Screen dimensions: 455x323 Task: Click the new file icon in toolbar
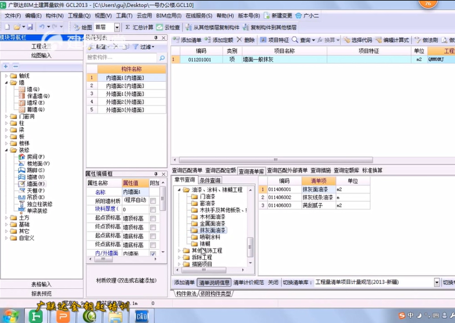coord(7,27)
